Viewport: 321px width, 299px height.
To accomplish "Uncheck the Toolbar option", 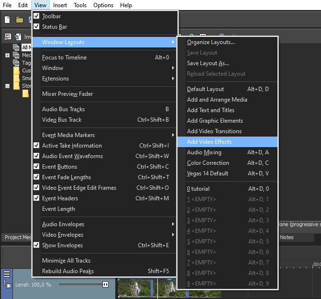I will (x=36, y=16).
